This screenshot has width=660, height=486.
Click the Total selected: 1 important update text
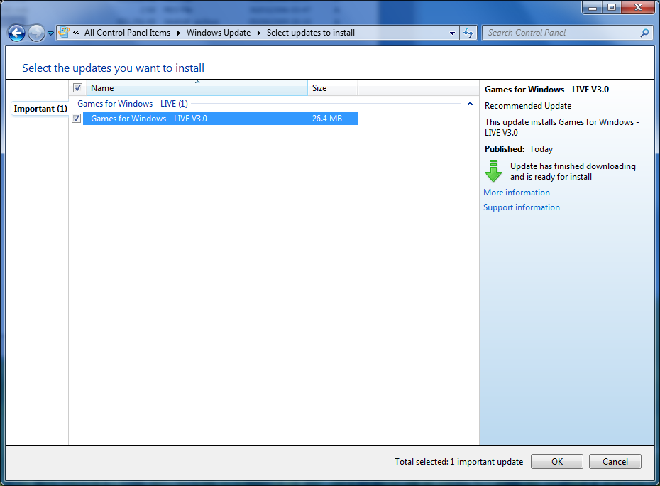[x=458, y=462]
